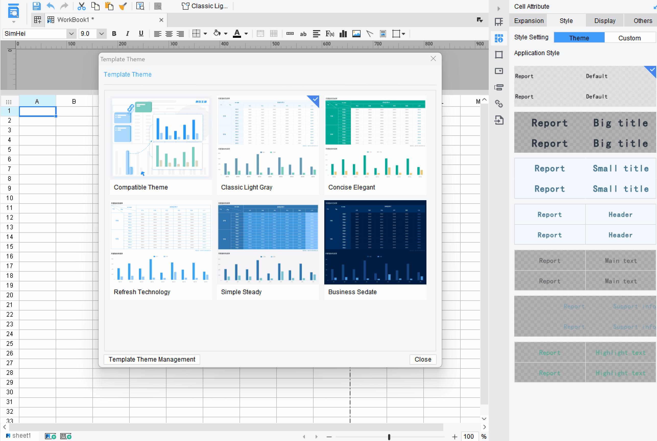Open the Display tab in Cell Attribute

[604, 21]
